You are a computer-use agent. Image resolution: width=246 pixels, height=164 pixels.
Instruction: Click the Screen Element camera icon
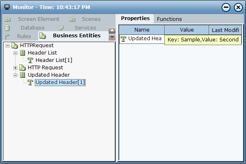(7, 19)
